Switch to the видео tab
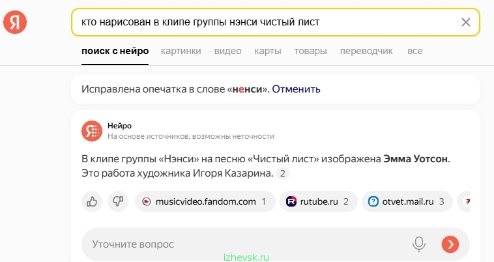Viewport: 494px width, 262px height. tap(228, 51)
